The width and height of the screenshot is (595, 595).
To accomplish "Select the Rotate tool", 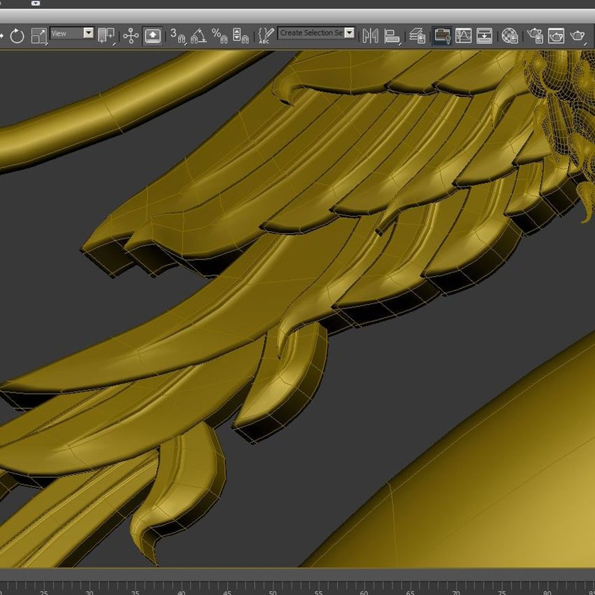I will pyautogui.click(x=17, y=36).
